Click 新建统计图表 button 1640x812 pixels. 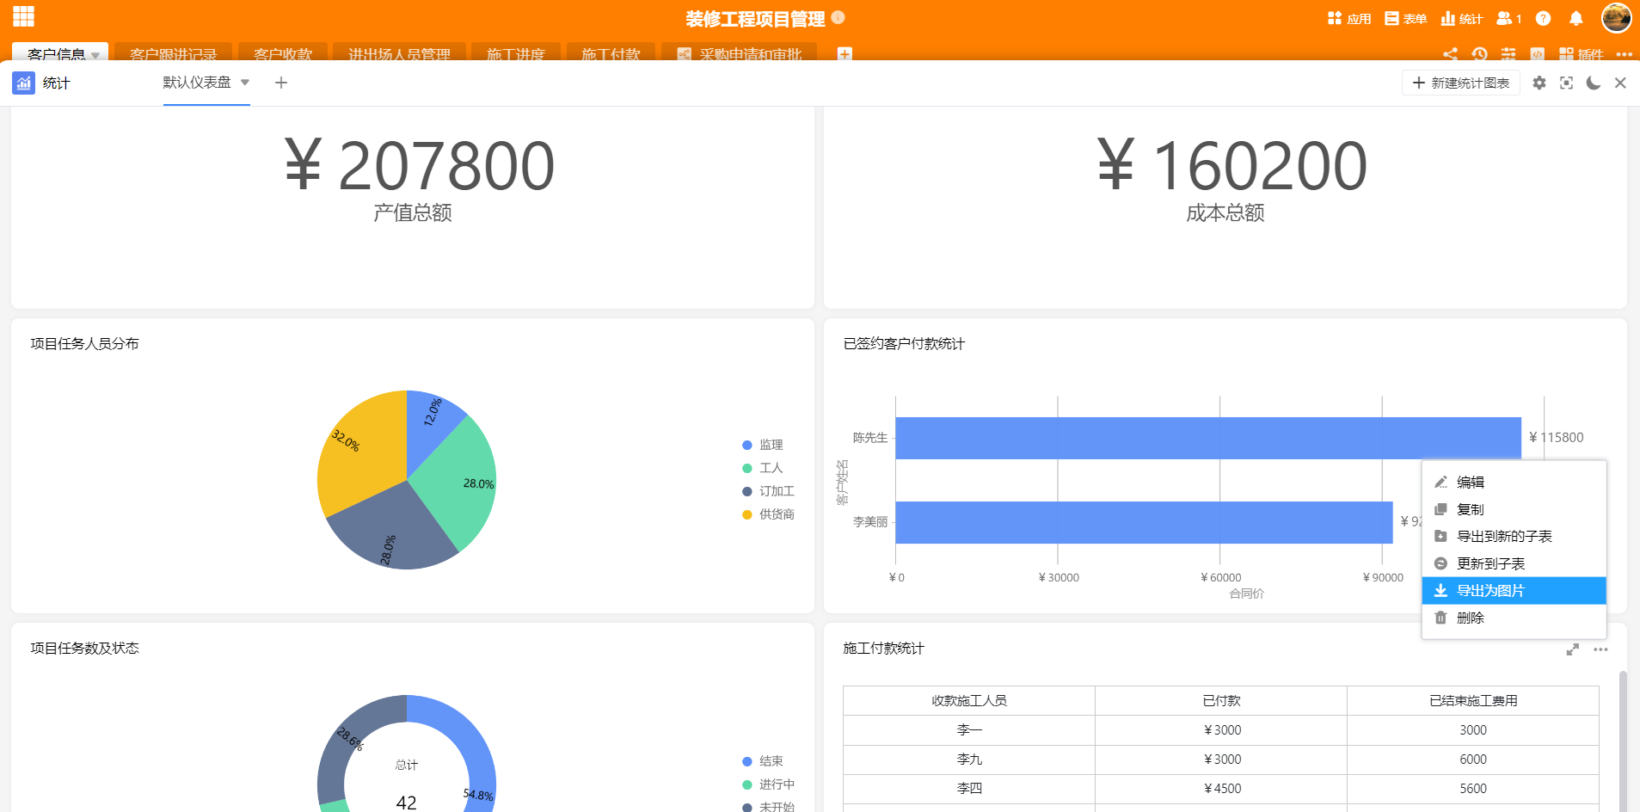(x=1461, y=83)
